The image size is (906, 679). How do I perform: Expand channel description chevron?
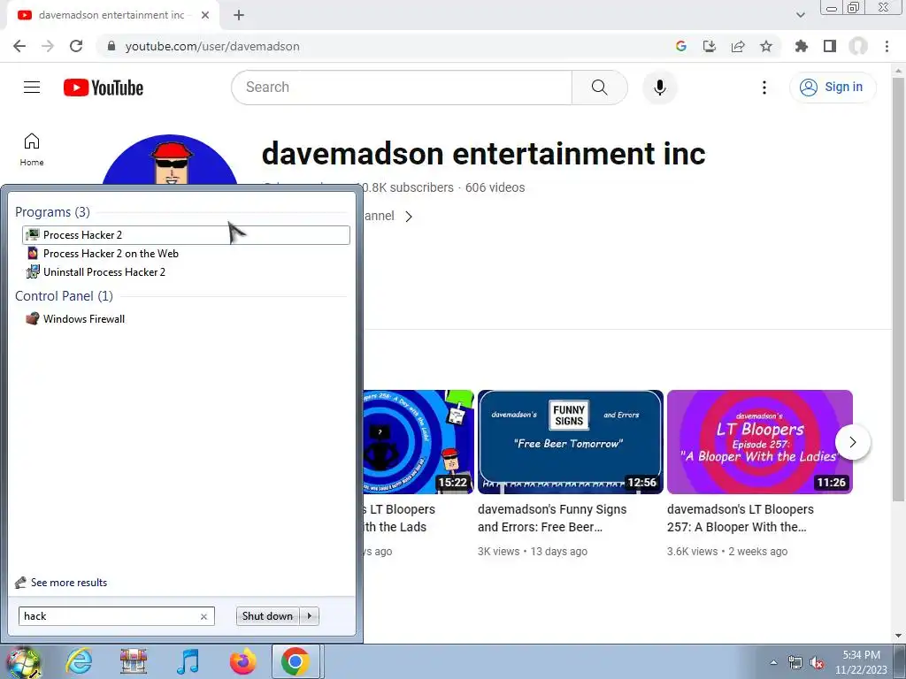[x=409, y=217]
